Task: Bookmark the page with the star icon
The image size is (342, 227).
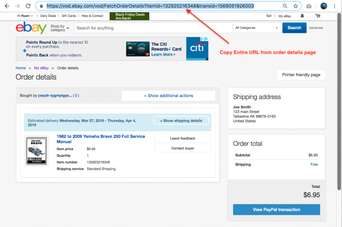Action: coord(296,6)
